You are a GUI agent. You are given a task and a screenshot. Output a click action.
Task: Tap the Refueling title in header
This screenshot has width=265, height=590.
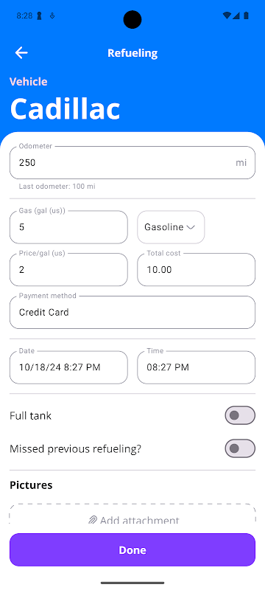tap(132, 53)
